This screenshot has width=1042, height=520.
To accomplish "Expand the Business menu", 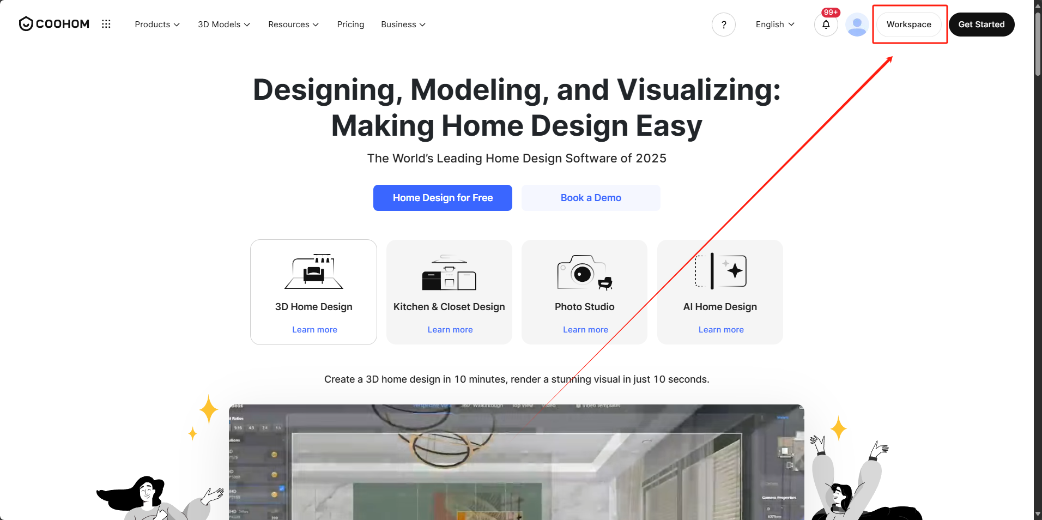I will pyautogui.click(x=403, y=25).
